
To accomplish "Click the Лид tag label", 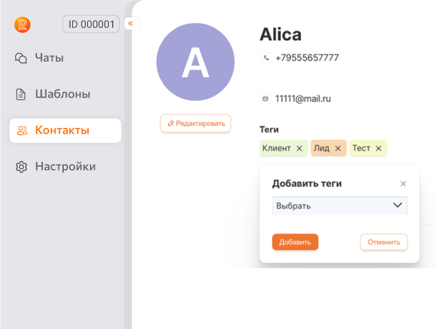I will tap(322, 148).
